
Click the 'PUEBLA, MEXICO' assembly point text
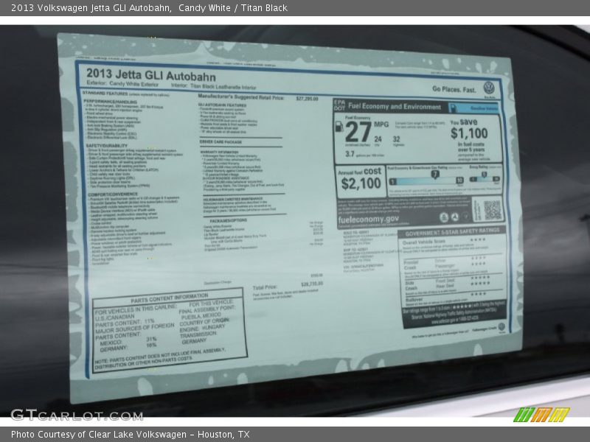point(201,316)
